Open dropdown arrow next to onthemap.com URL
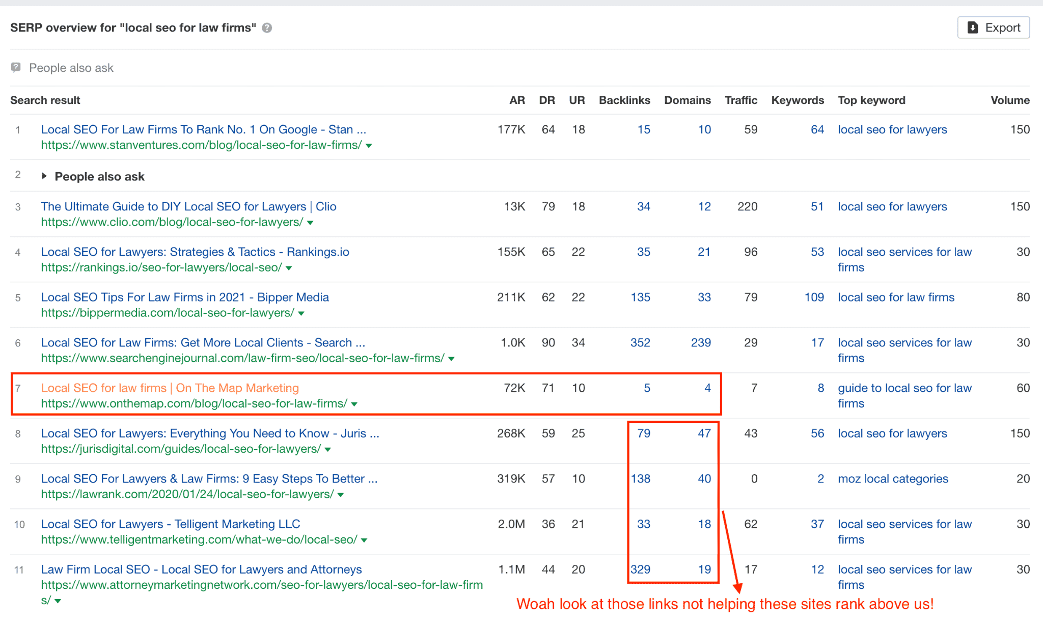The height and width of the screenshot is (622, 1043). (x=354, y=404)
